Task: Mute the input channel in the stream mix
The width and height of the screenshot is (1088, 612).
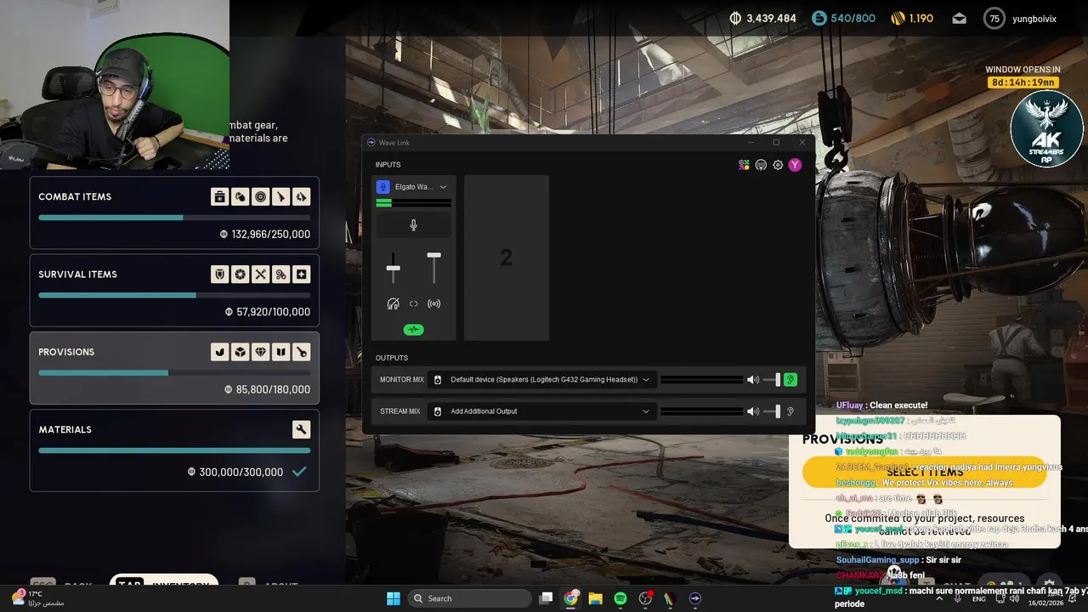Action: pyautogui.click(x=434, y=303)
